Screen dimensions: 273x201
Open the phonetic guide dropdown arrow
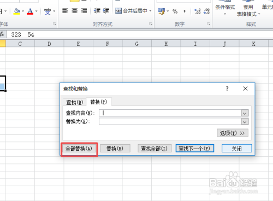pos(54,11)
